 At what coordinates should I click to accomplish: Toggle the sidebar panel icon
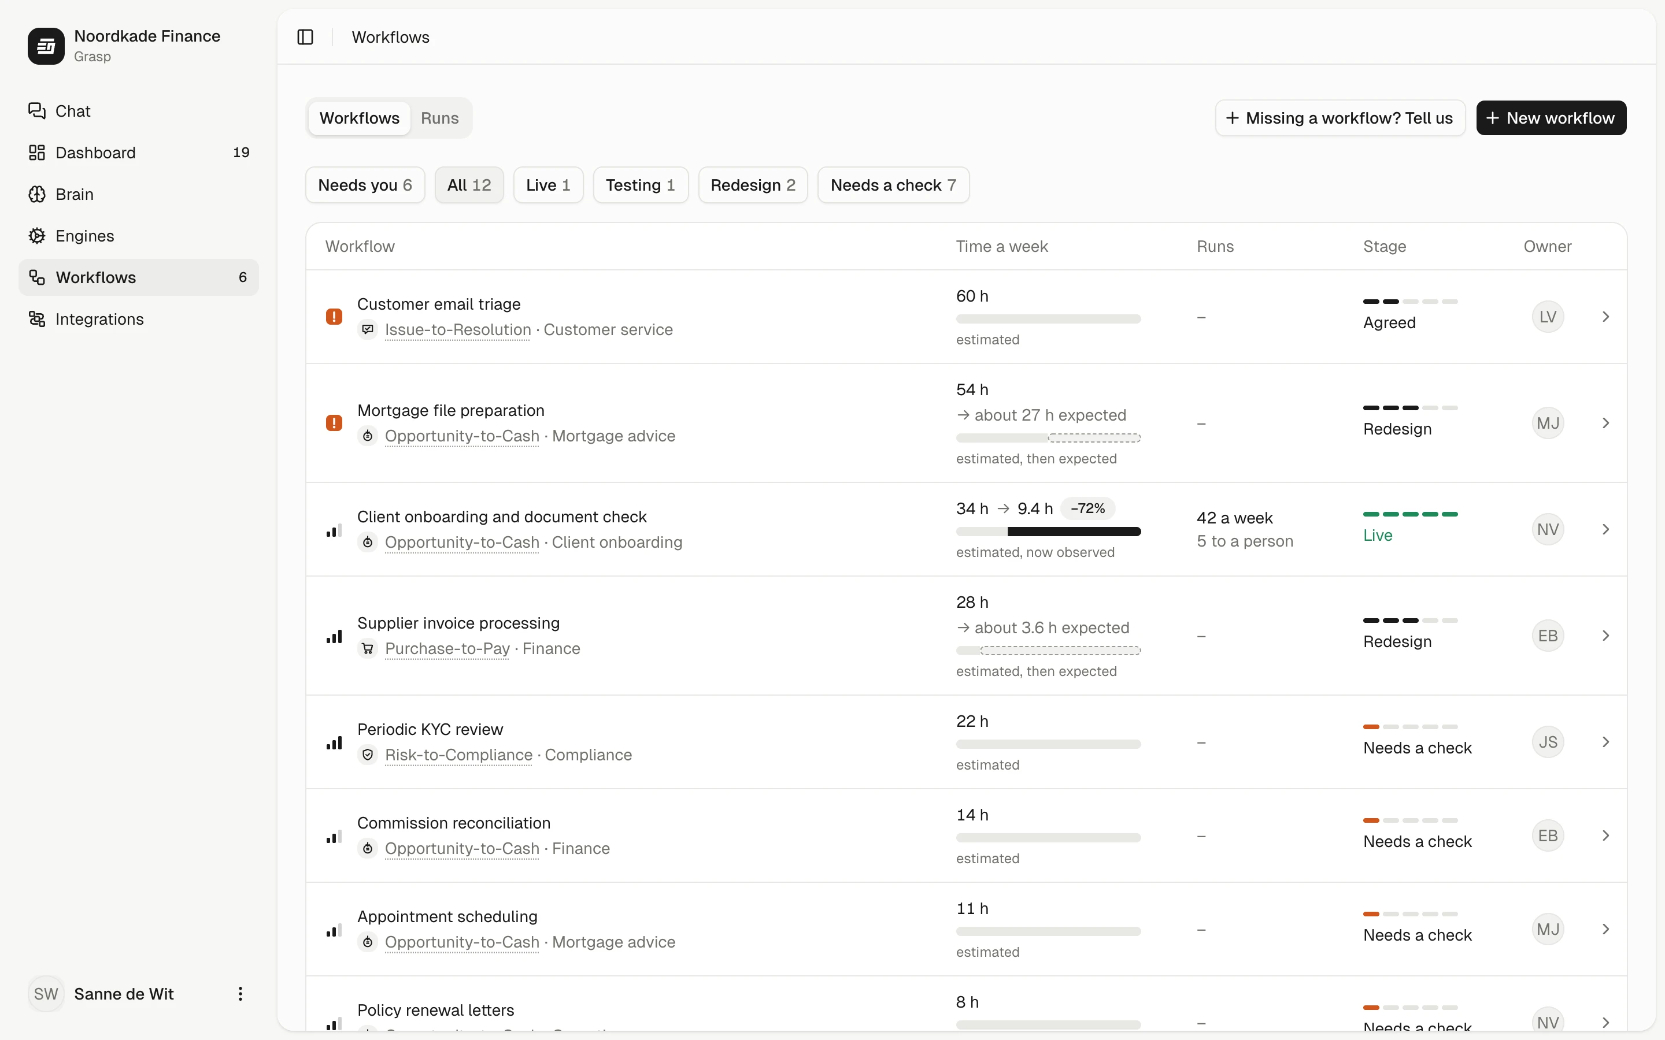tap(305, 37)
